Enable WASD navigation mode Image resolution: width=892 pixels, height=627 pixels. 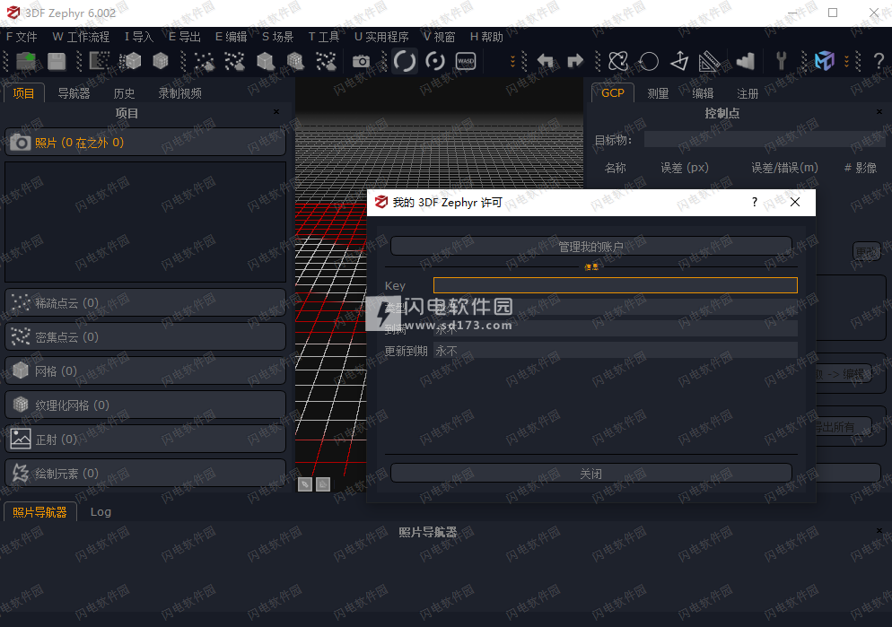point(466,61)
